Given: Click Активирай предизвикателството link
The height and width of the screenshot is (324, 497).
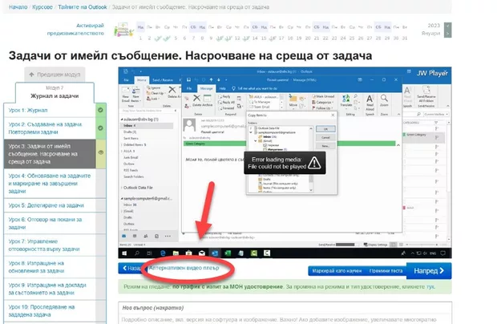Looking at the screenshot, I should click(x=75, y=29).
